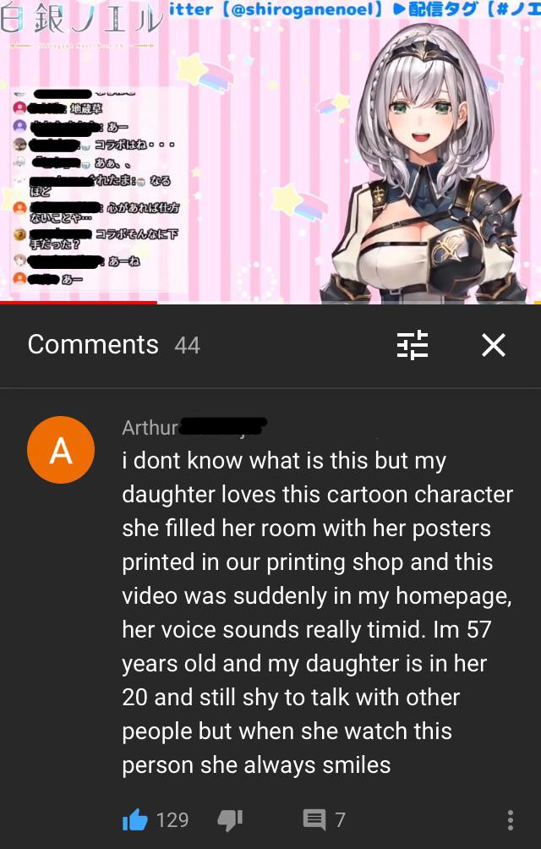Open the three-dot comment options menu
Screen dimensions: 541x849
click(x=510, y=819)
